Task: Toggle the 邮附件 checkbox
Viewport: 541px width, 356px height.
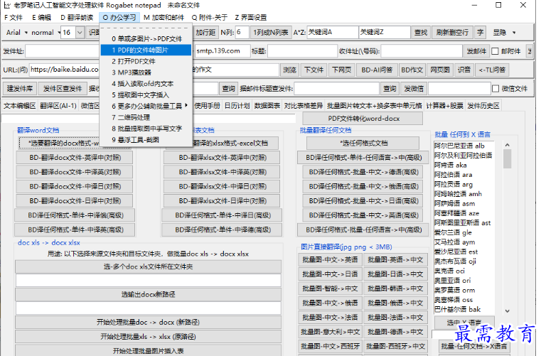Action: coord(495,51)
